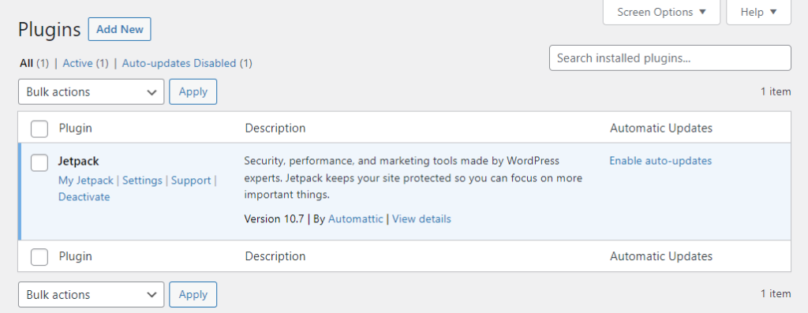This screenshot has height=313, width=808.
Task: Click the Automatic Updates header at top
Action: pos(661,129)
